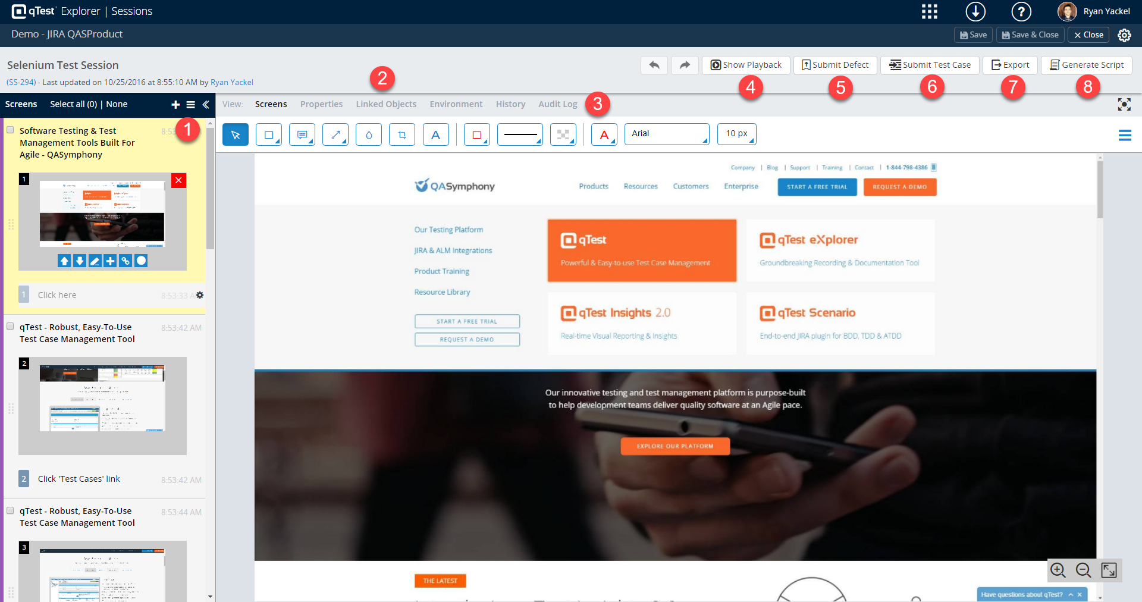Open the Ryan Yackel user menu
Screen dimensions: 1142x602
(1094, 11)
